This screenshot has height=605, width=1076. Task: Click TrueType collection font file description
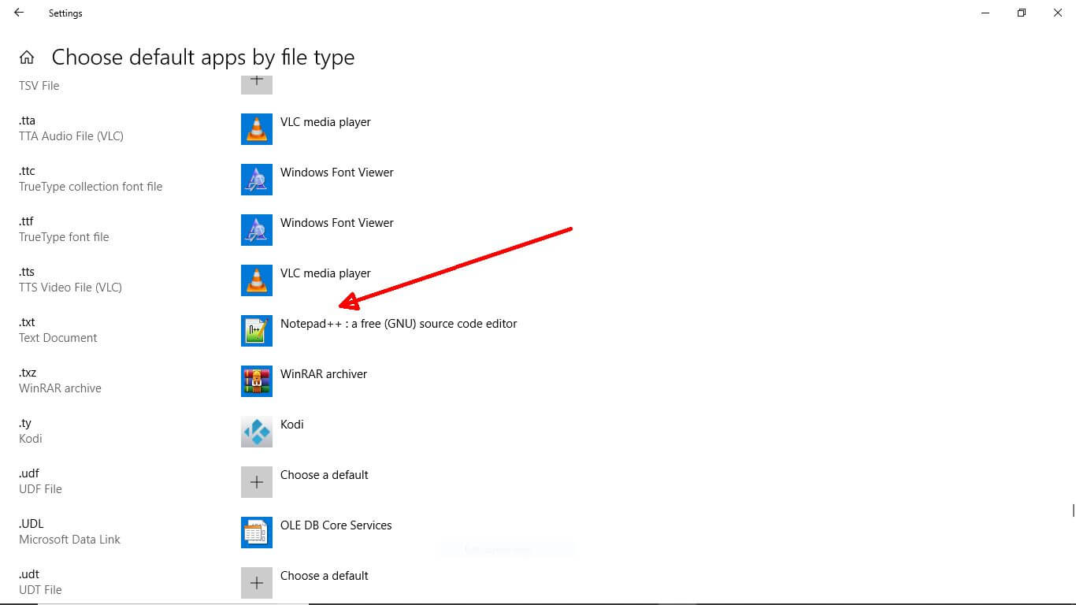click(x=91, y=187)
